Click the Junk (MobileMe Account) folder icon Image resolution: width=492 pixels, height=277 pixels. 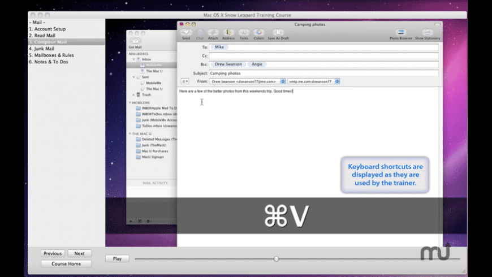pyautogui.click(x=138, y=120)
